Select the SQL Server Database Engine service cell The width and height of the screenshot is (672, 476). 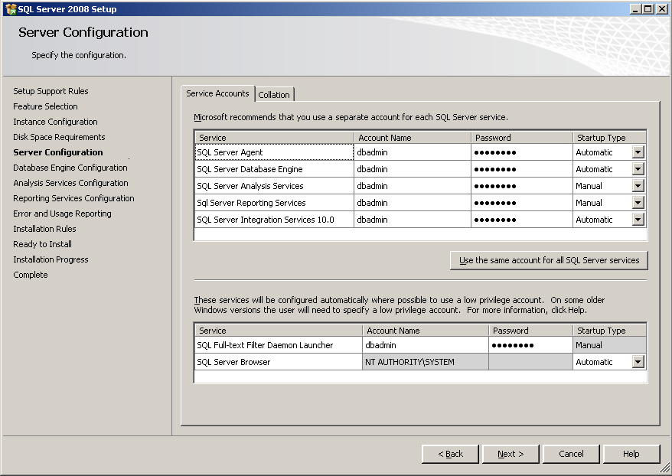pos(274,169)
